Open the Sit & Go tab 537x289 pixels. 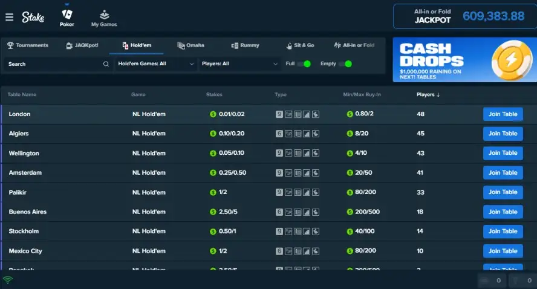click(301, 45)
